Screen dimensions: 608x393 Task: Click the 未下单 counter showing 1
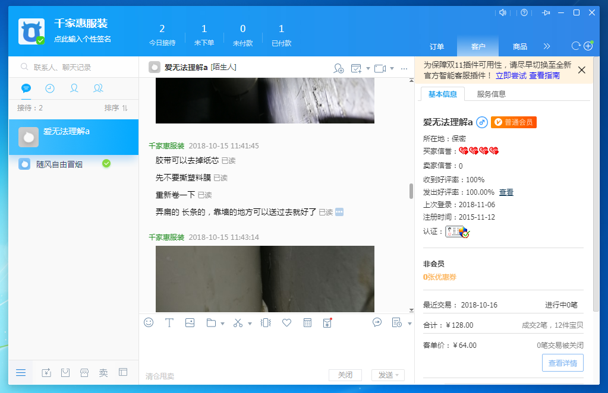coord(204,35)
